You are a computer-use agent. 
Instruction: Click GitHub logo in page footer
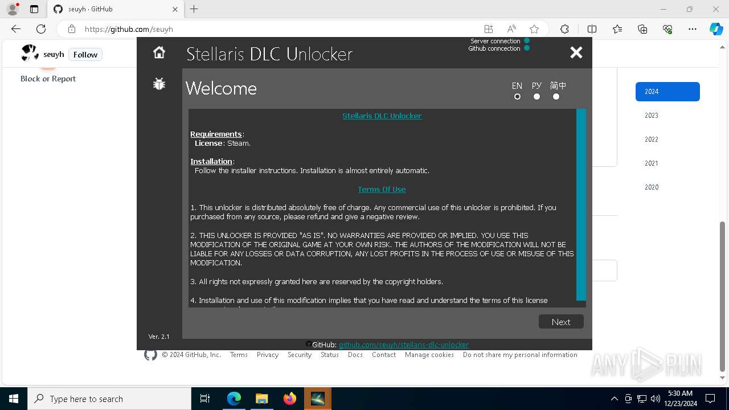coord(150,355)
